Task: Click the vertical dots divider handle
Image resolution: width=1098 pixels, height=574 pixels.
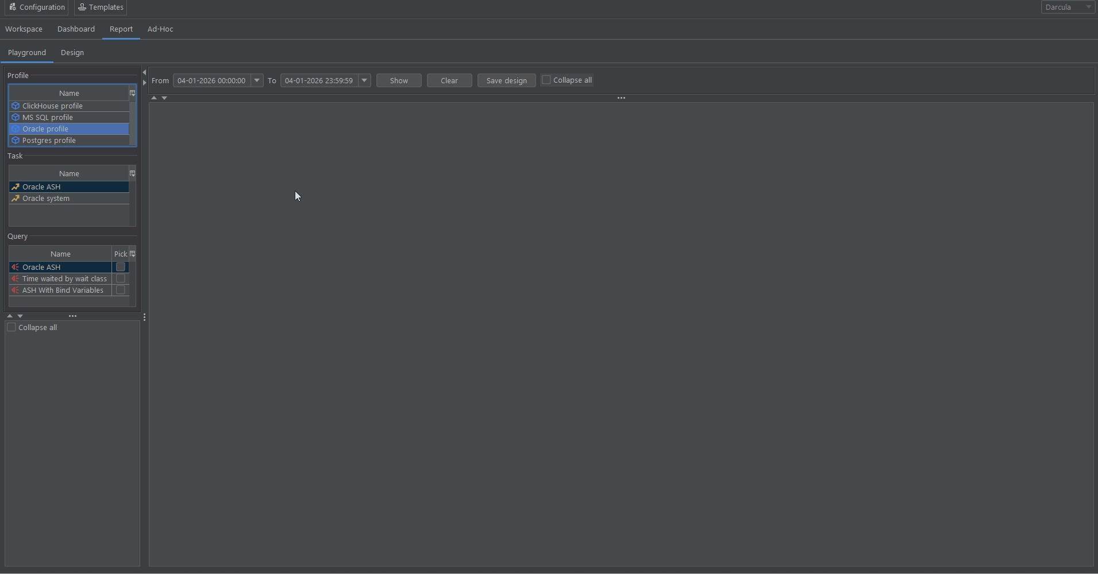Action: 144,317
